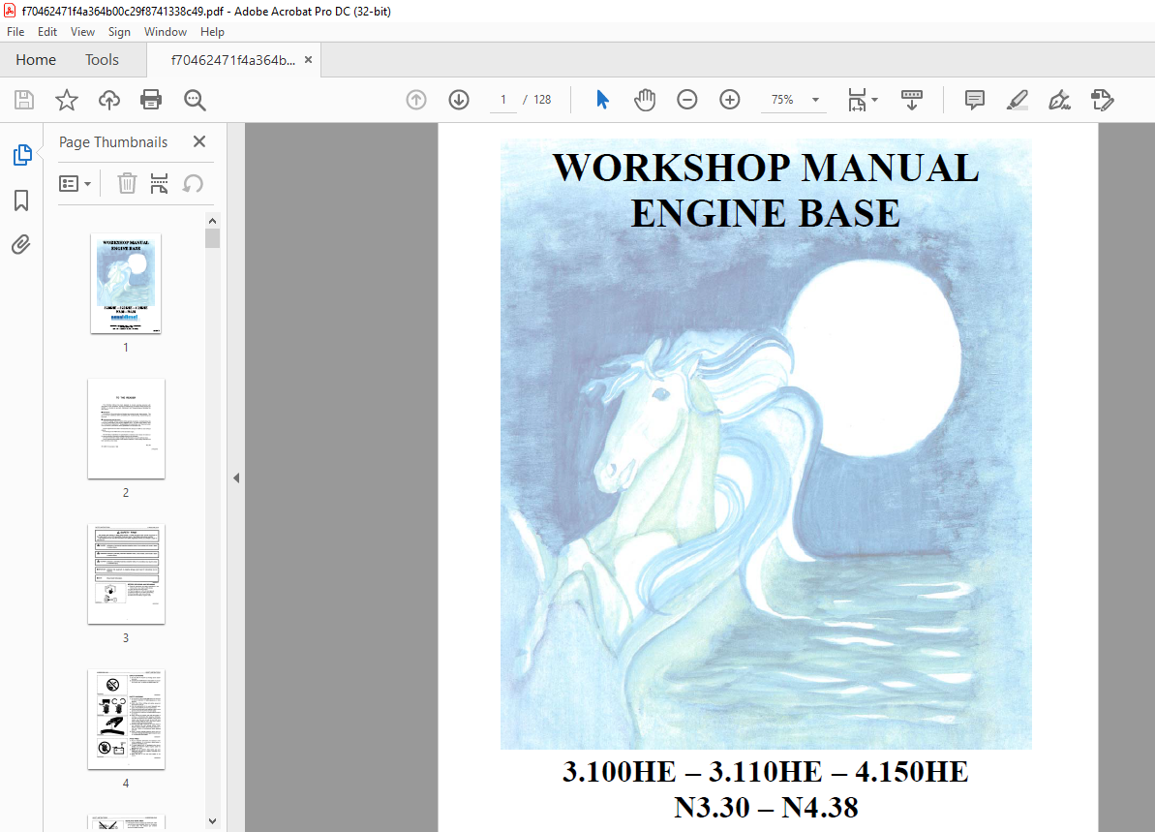Viewport: 1155px width, 832px height.
Task: Open the View menu
Action: point(82,32)
